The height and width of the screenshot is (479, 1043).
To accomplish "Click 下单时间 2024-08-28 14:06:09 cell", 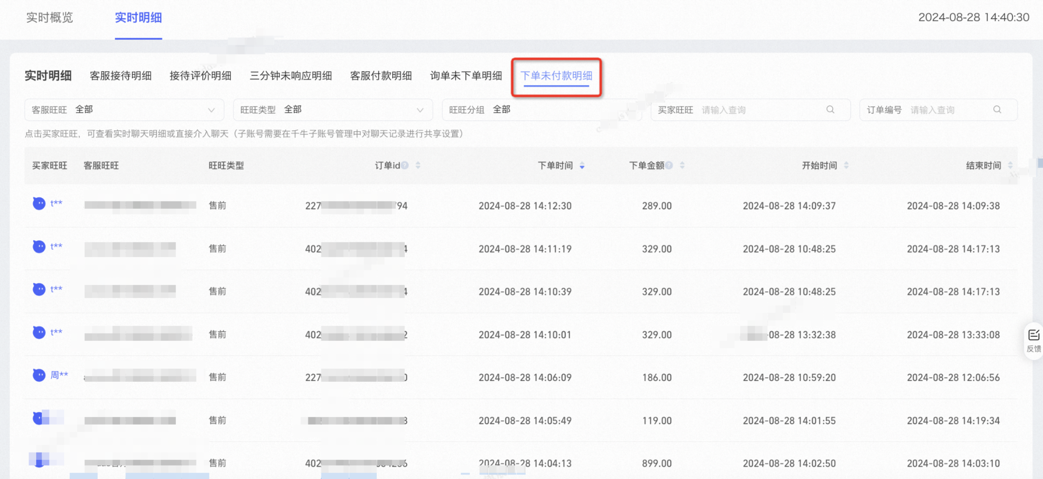I will tap(525, 378).
